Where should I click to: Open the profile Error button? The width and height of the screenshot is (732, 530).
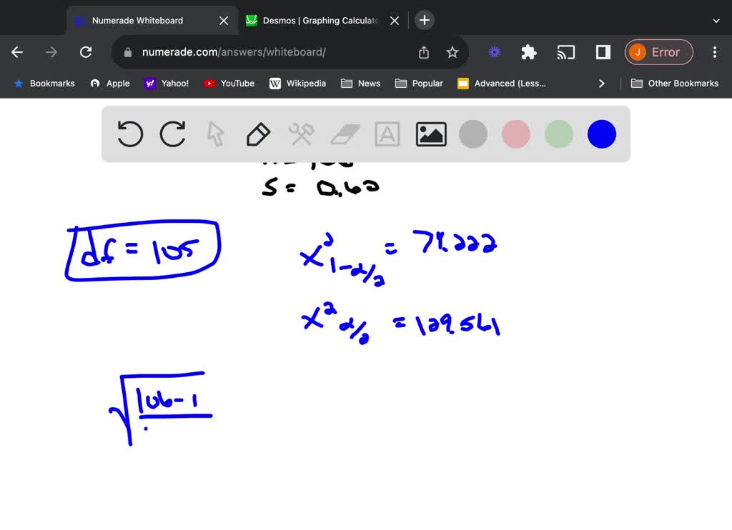pyautogui.click(x=658, y=52)
